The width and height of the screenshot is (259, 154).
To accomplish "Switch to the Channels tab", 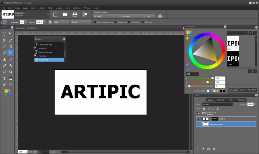I will coord(221,100).
